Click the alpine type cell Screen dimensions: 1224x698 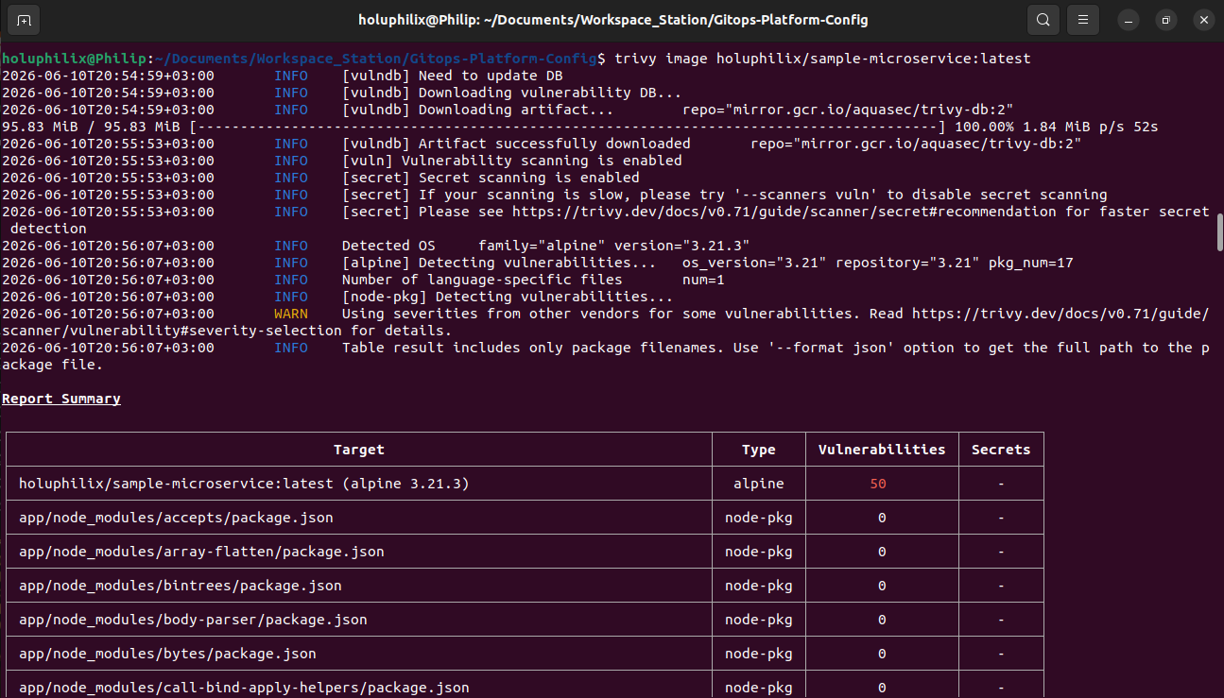759,484
